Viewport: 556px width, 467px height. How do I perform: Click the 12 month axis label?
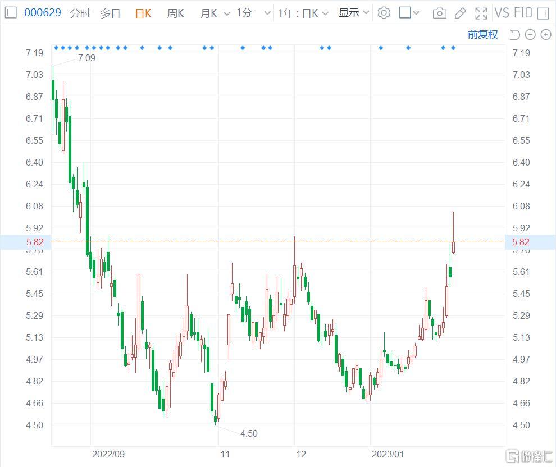300,454
